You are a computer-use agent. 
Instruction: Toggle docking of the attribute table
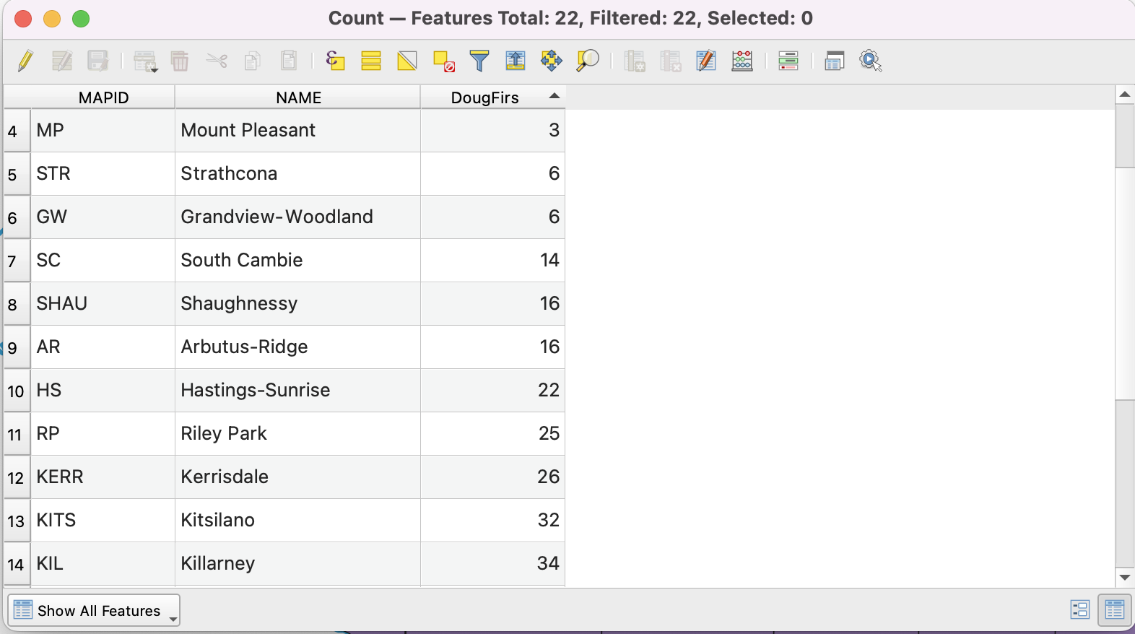[835, 61]
